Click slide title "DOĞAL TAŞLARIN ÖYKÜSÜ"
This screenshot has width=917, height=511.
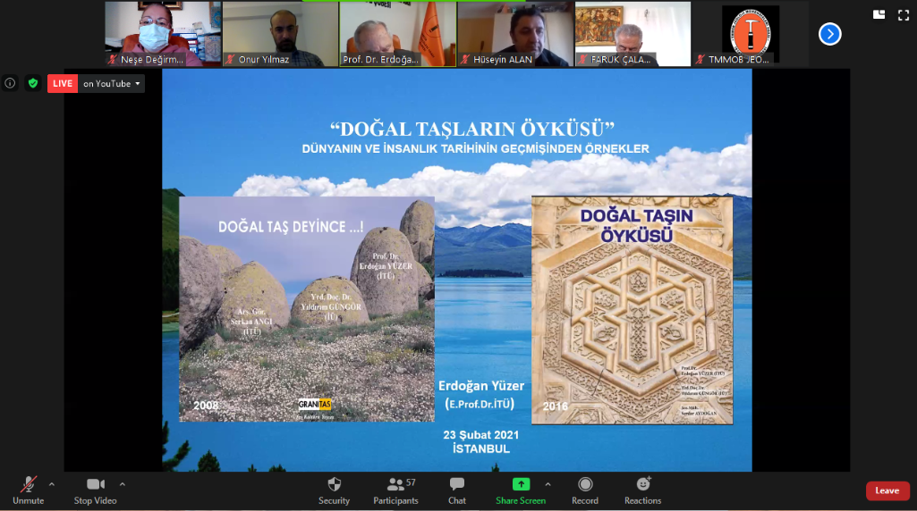(472, 129)
